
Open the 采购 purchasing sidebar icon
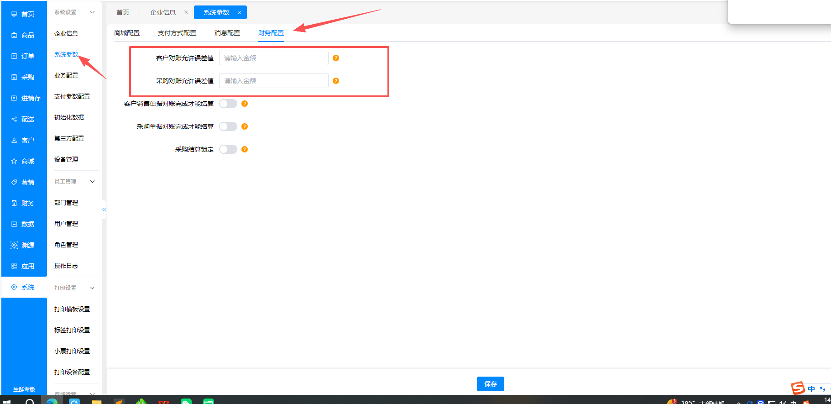[x=14, y=77]
